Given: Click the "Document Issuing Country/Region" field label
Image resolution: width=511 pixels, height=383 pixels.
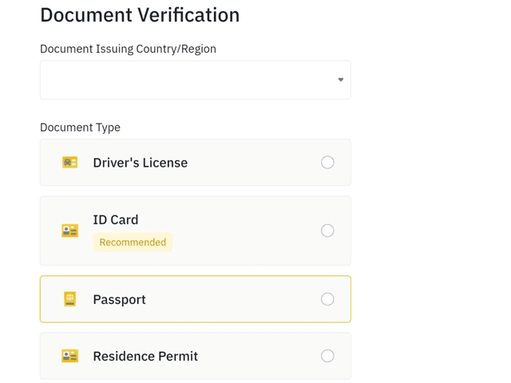Looking at the screenshot, I should [x=128, y=49].
